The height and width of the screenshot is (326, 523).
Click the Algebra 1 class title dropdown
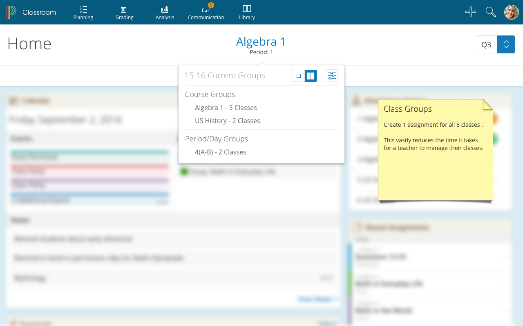(x=261, y=42)
